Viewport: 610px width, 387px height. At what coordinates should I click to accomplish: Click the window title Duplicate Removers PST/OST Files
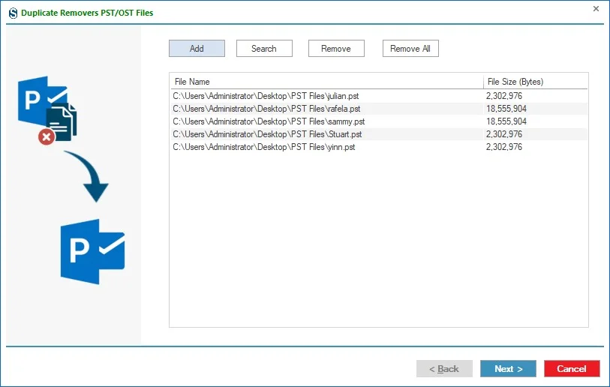pos(87,13)
